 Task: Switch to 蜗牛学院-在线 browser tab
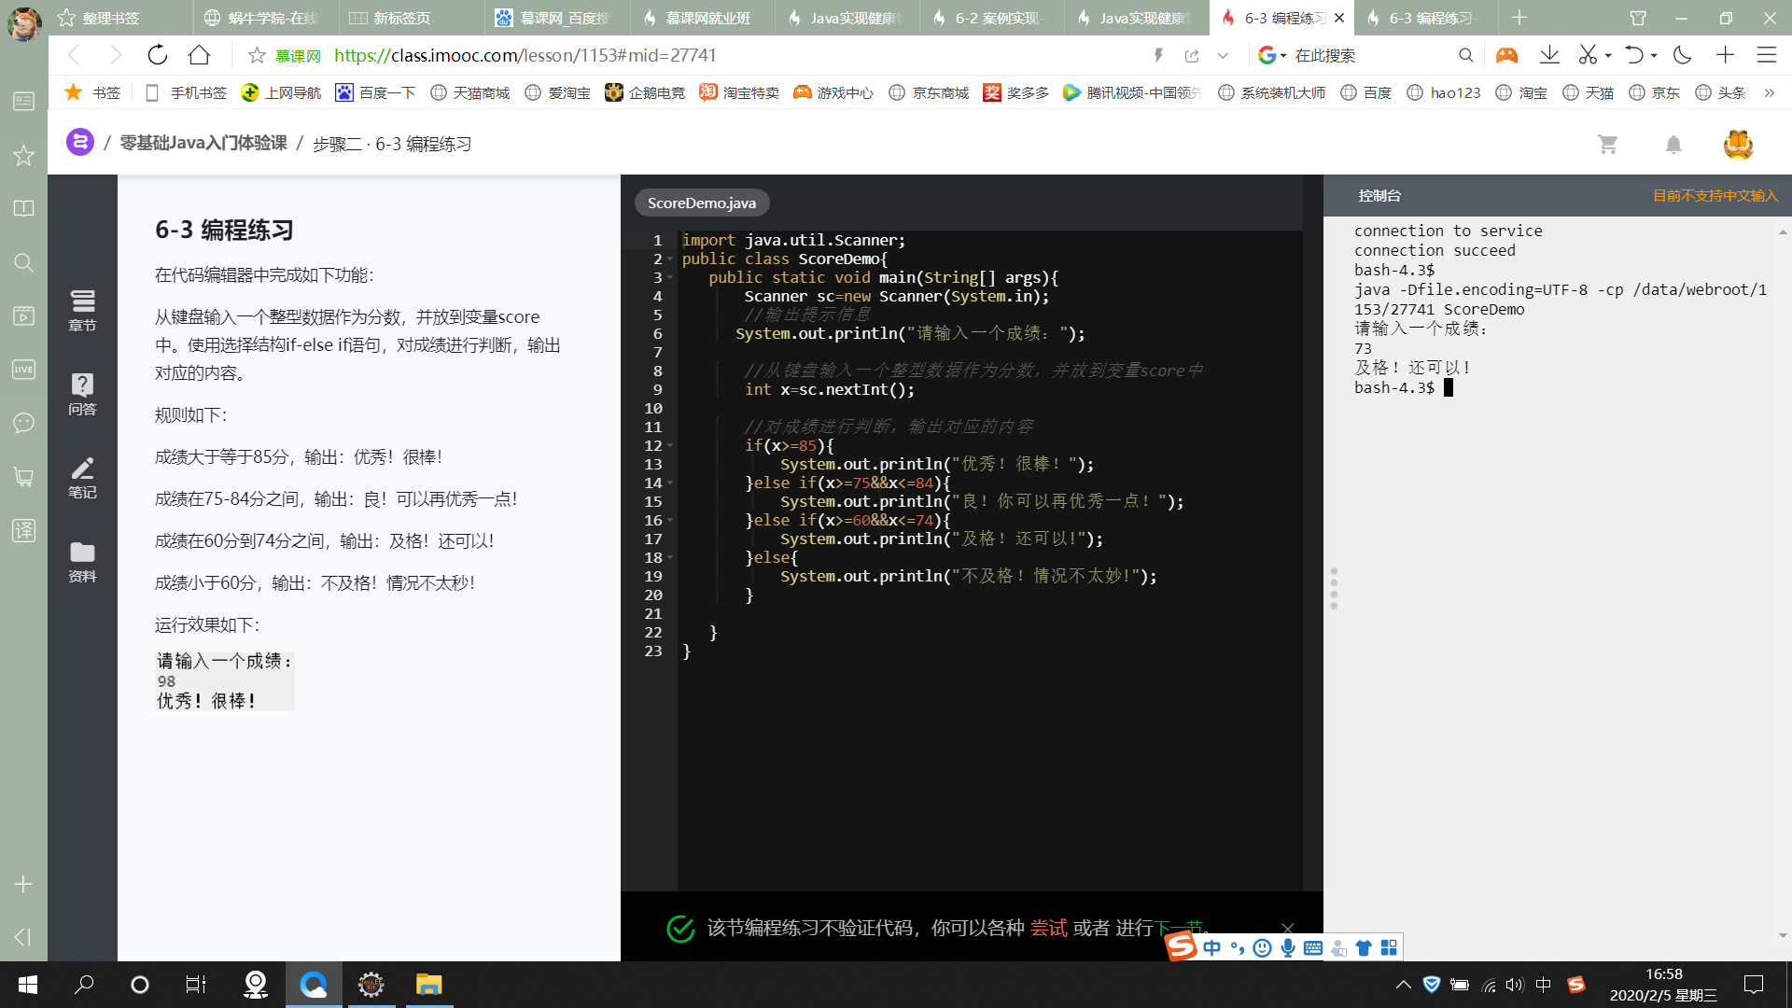pos(264,18)
